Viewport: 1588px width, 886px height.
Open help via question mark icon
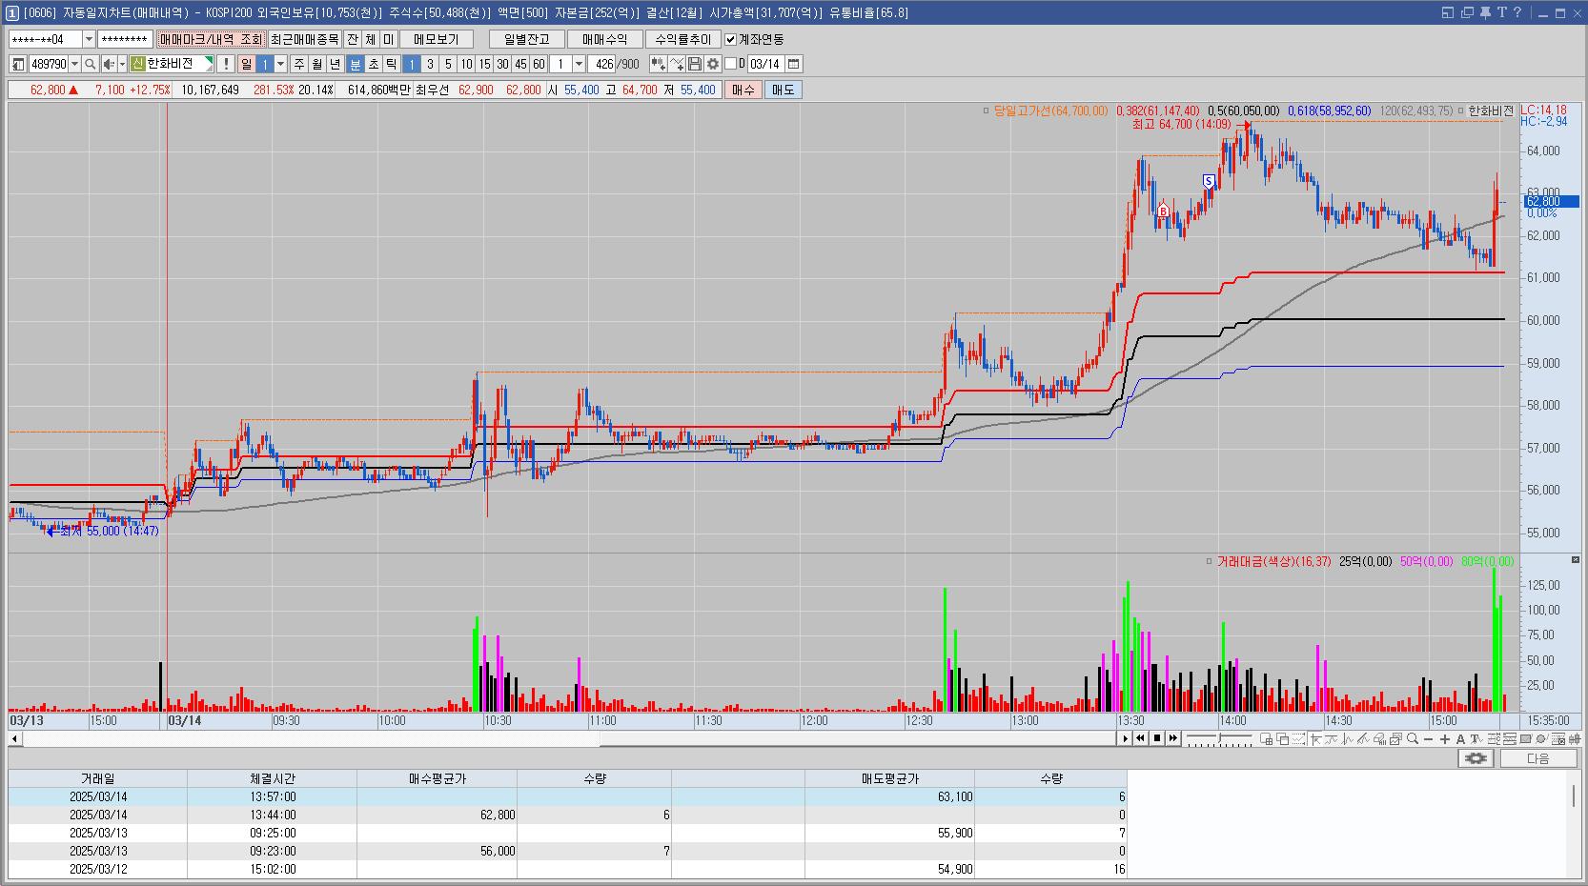pyautogui.click(x=1517, y=12)
